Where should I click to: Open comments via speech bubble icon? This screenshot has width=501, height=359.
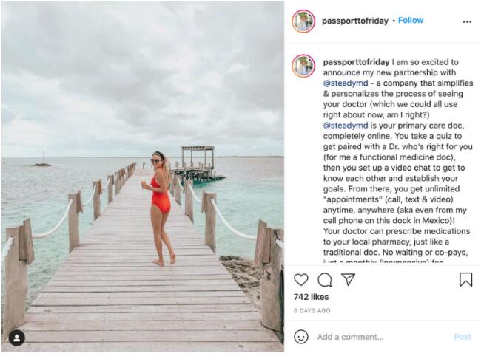(325, 279)
